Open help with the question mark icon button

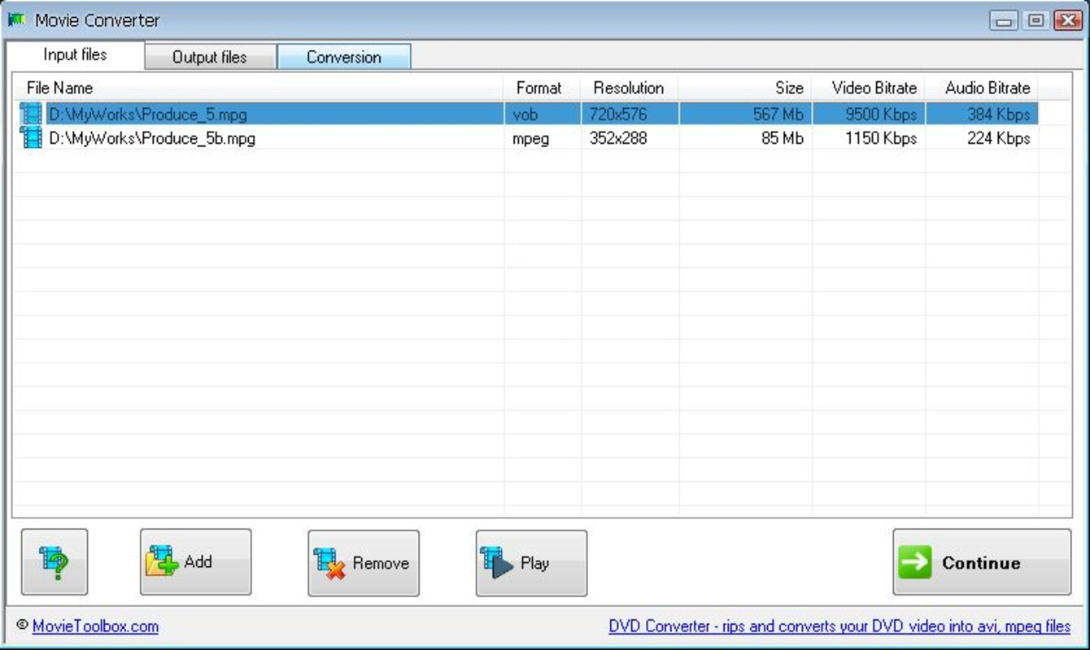(x=54, y=562)
